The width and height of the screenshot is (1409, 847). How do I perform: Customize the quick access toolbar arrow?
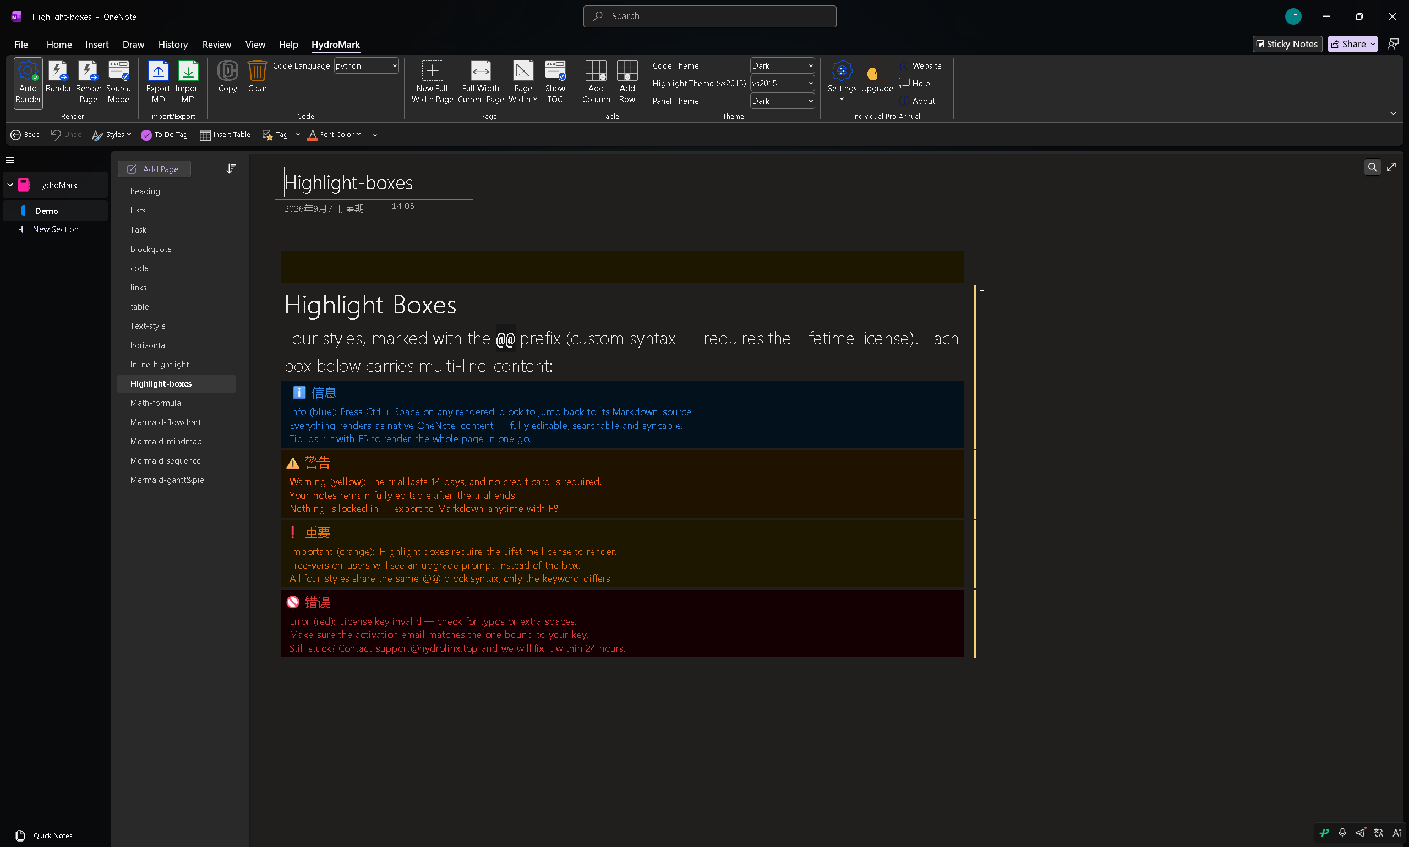[x=375, y=135]
